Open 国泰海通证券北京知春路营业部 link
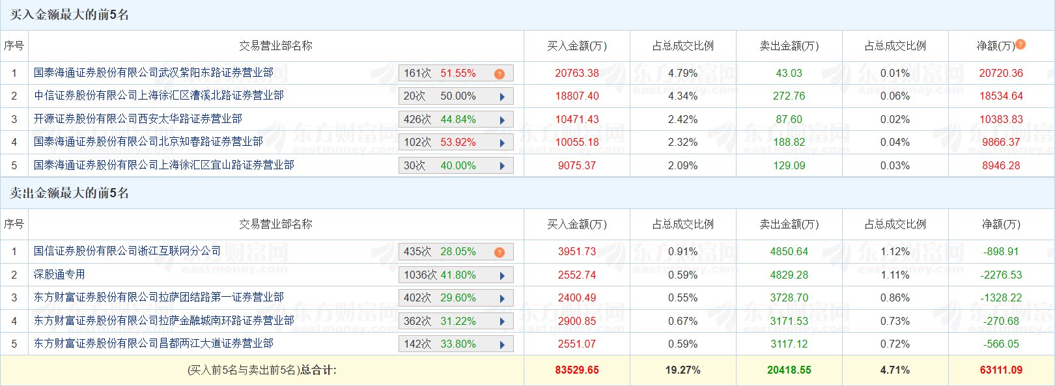The height and width of the screenshot is (386, 1055). coord(148,141)
